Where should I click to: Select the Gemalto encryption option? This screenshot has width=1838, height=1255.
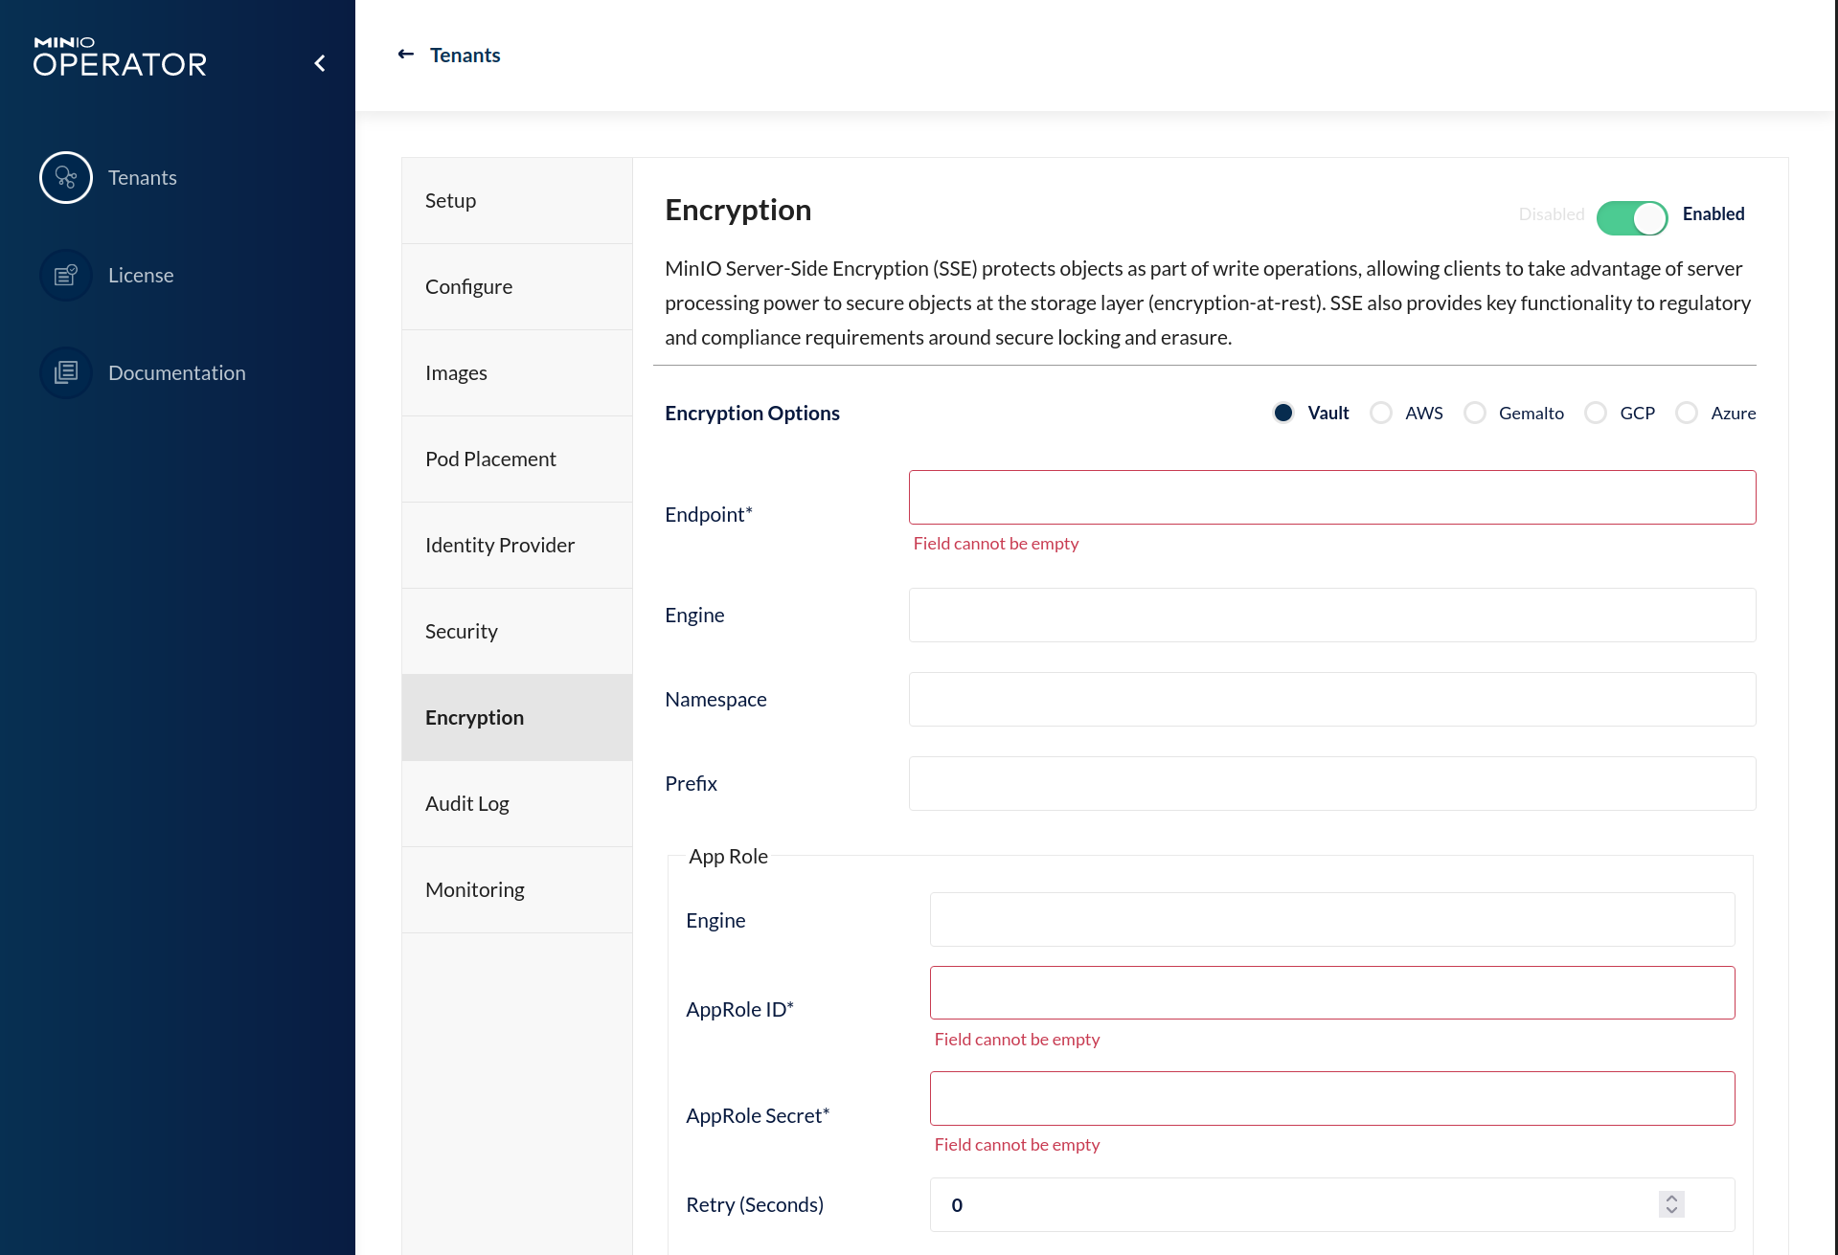tap(1475, 414)
